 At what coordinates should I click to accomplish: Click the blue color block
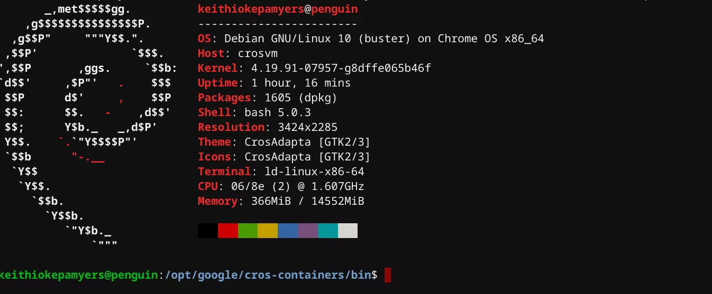tap(288, 231)
